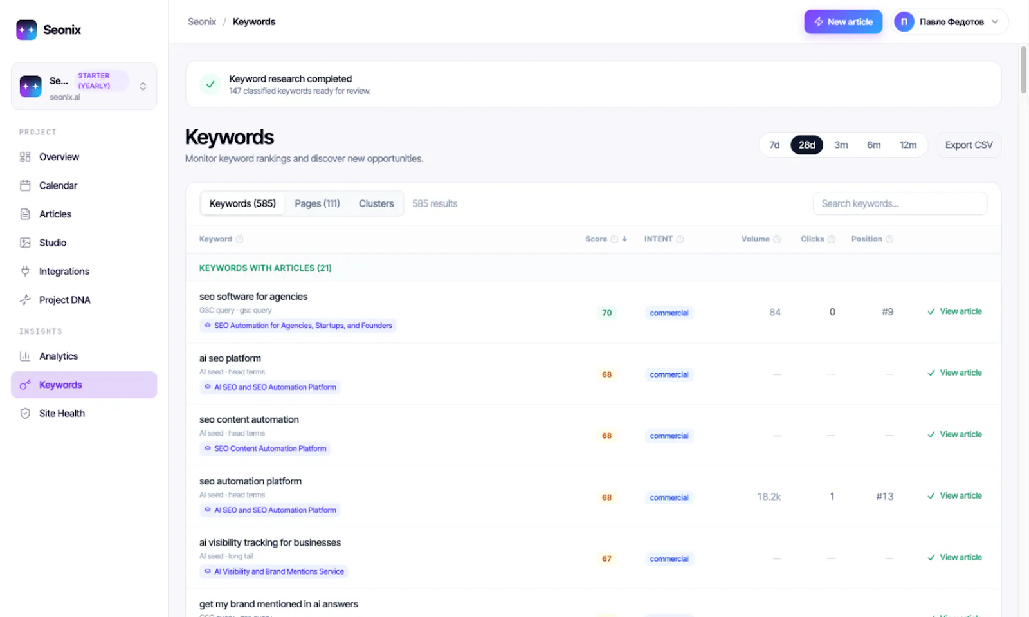Open Keywords in the sidebar

[84, 385]
